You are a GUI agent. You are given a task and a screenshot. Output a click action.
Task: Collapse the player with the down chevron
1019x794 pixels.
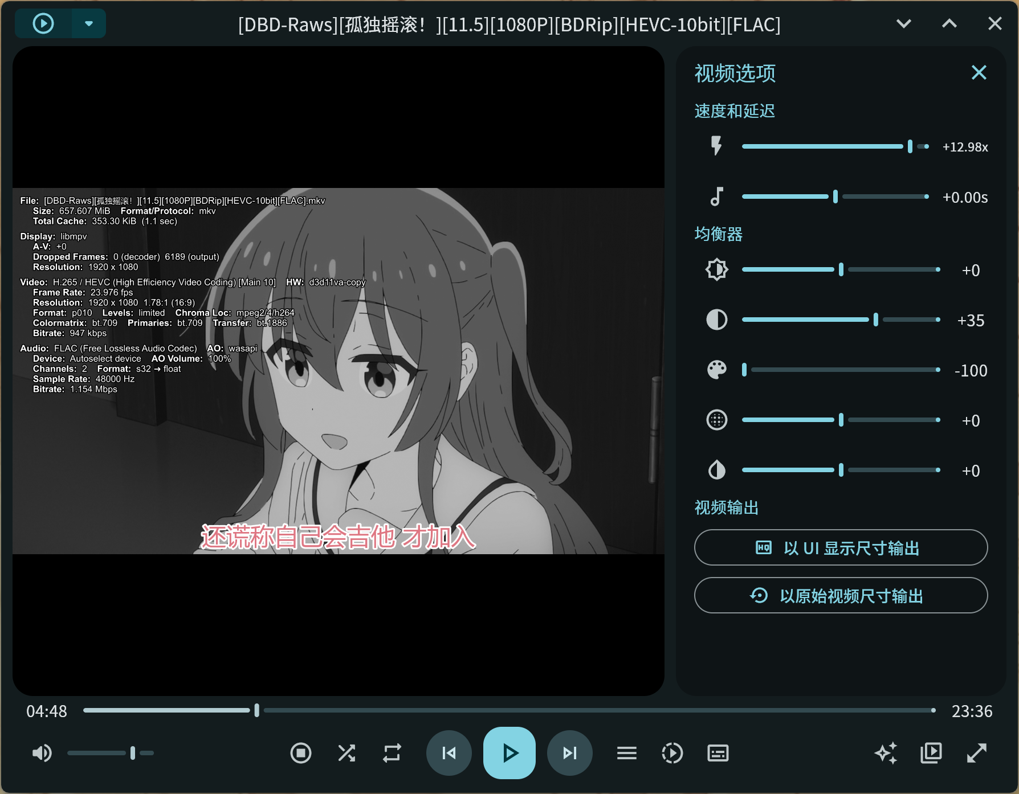pos(904,23)
